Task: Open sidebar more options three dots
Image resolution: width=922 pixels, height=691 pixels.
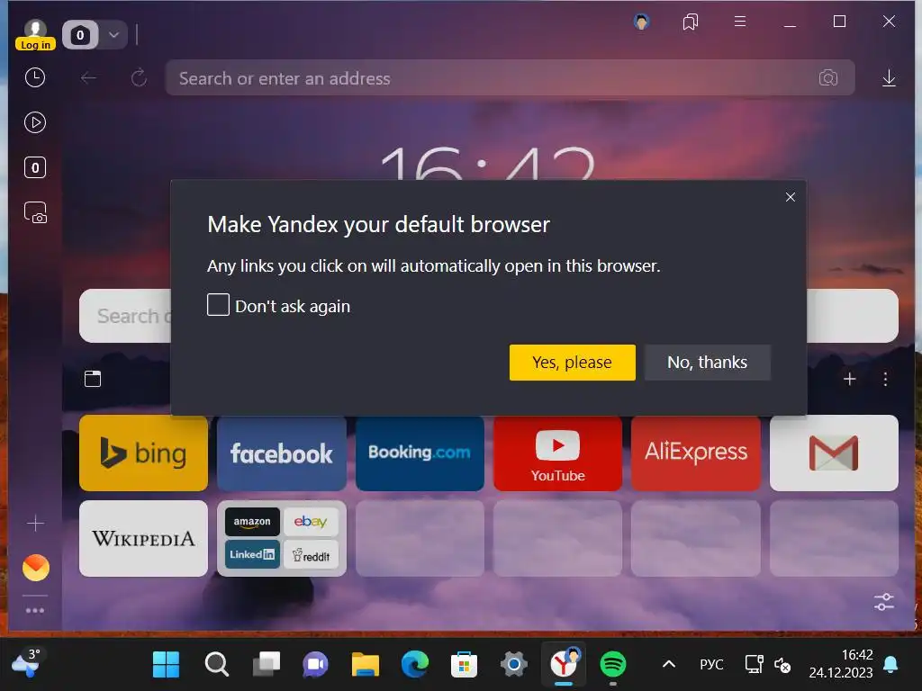Action: (35, 611)
